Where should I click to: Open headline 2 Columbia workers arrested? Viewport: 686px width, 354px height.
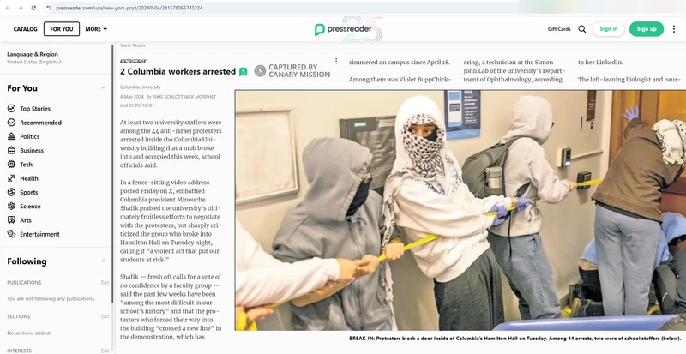(x=178, y=72)
